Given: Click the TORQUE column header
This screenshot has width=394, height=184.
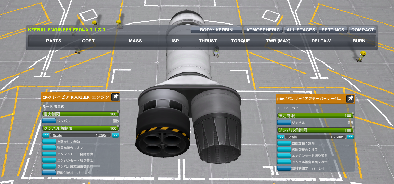Looking at the screenshot, I should click(x=240, y=41).
